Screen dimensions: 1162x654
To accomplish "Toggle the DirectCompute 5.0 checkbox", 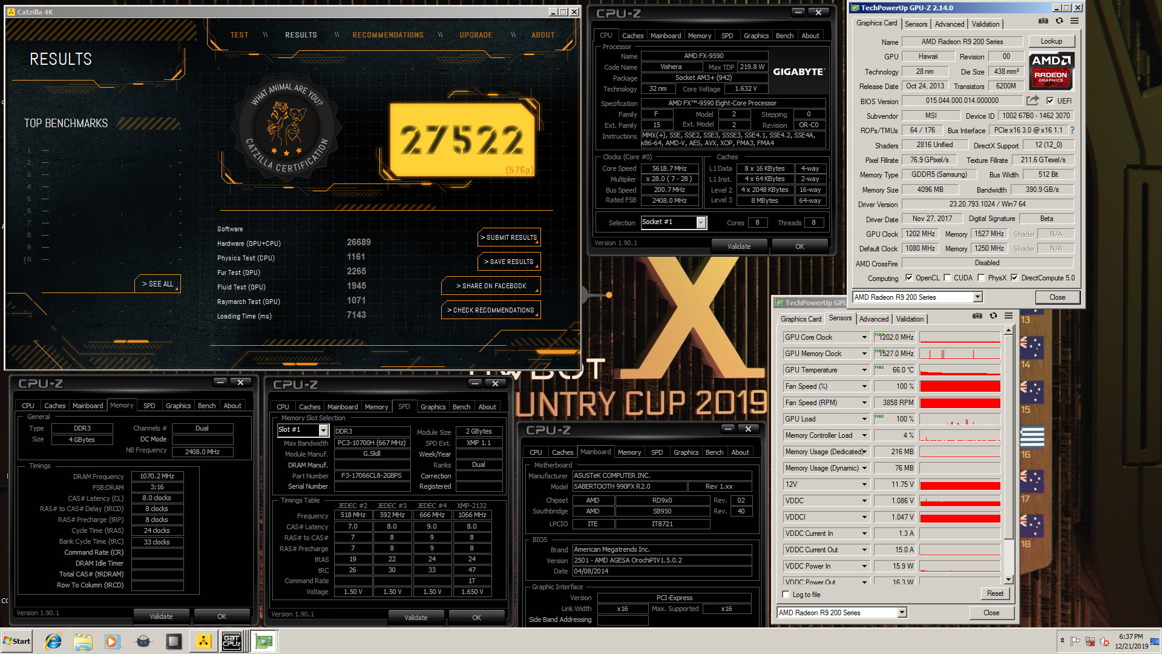I will (1015, 278).
